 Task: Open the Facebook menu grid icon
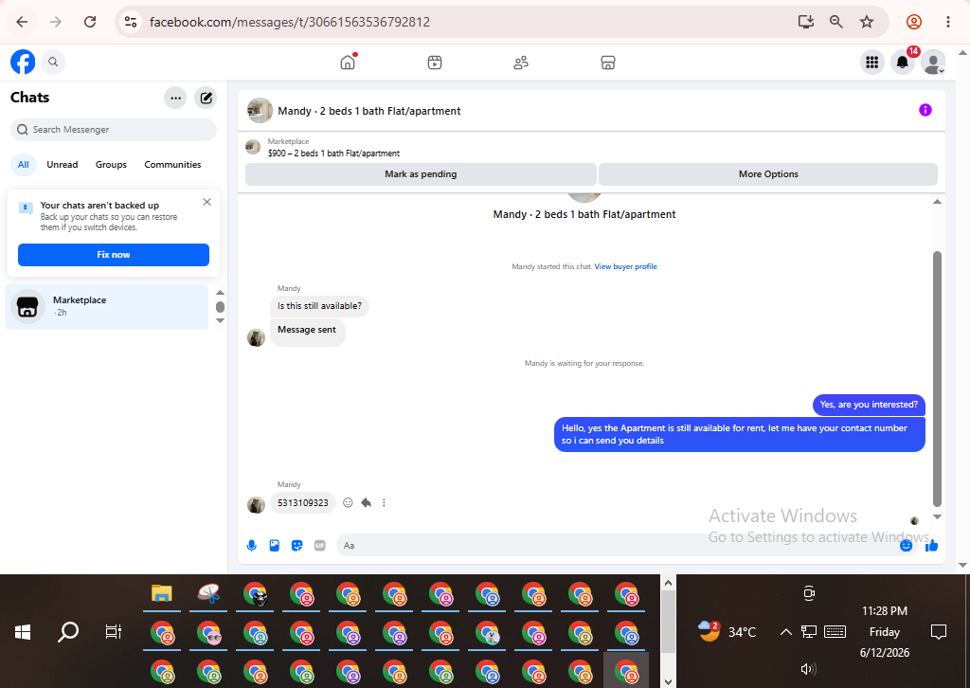point(871,62)
